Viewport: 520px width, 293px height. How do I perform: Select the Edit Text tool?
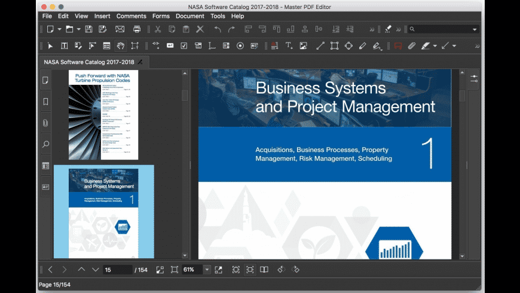pos(65,46)
